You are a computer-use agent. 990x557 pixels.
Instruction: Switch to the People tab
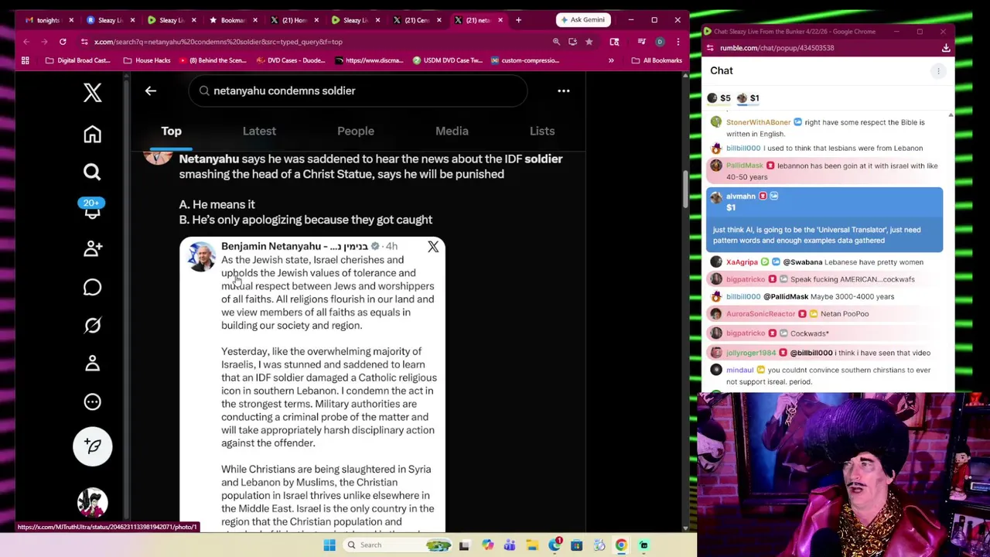pos(356,131)
